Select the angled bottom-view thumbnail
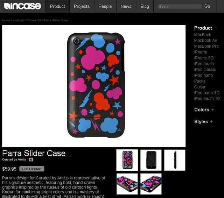Viewport: 224px width, 198px height. pyautogui.click(x=151, y=184)
